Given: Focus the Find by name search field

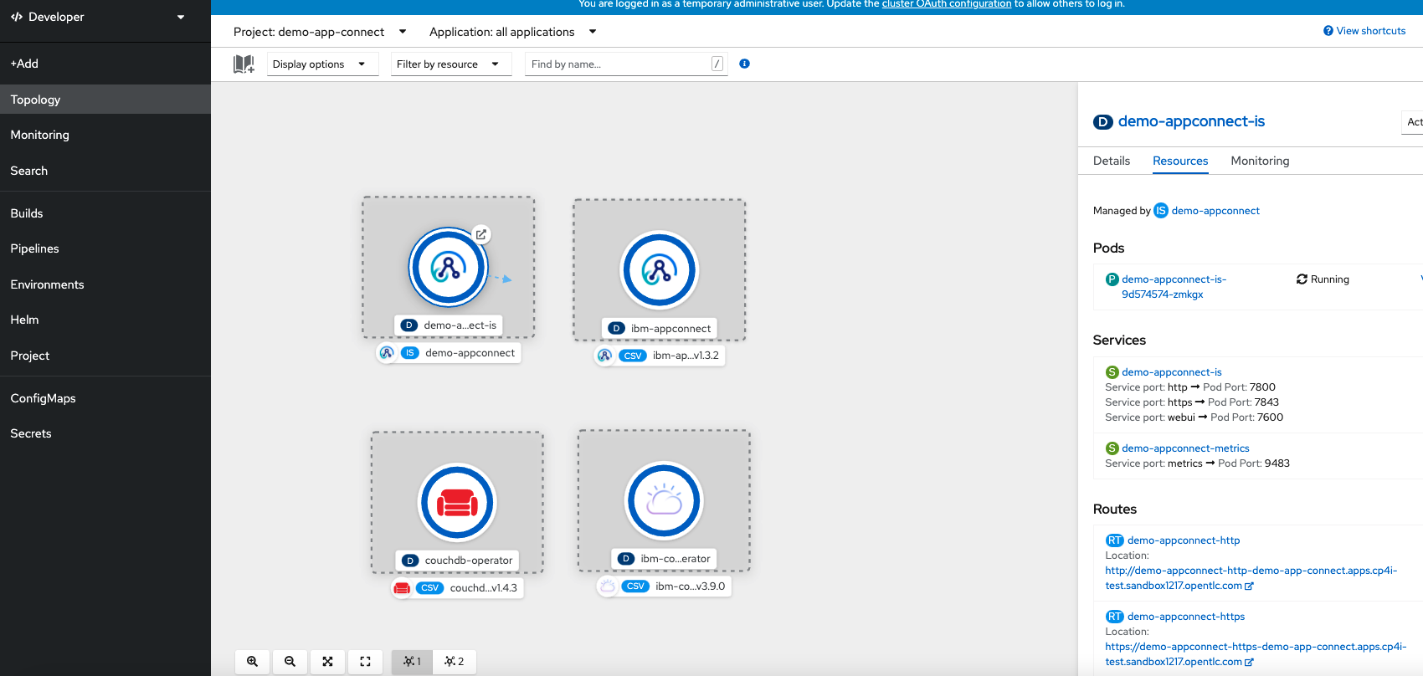Looking at the screenshot, I should click(619, 64).
